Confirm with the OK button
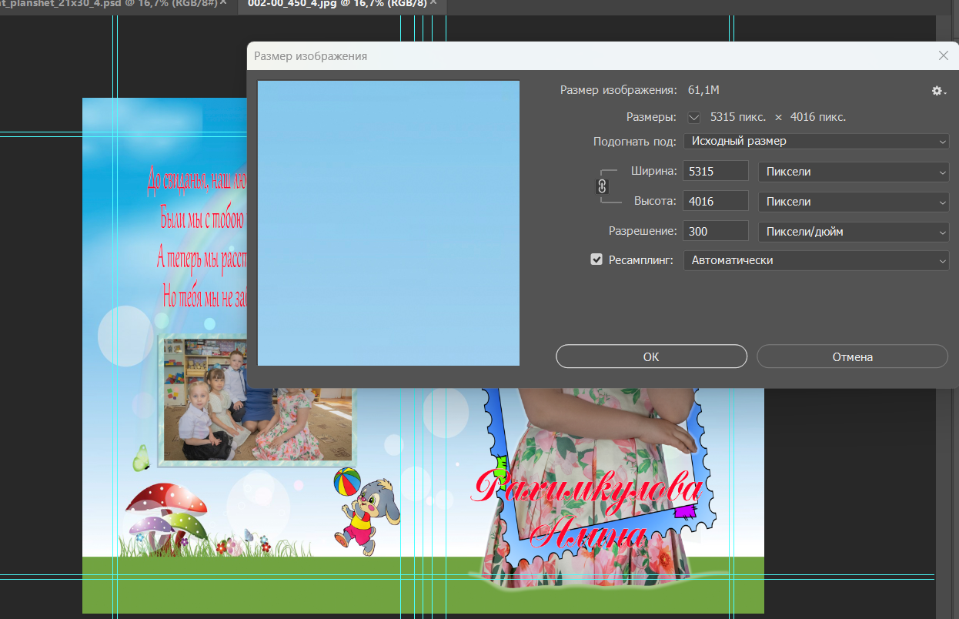959x619 pixels. click(x=651, y=356)
